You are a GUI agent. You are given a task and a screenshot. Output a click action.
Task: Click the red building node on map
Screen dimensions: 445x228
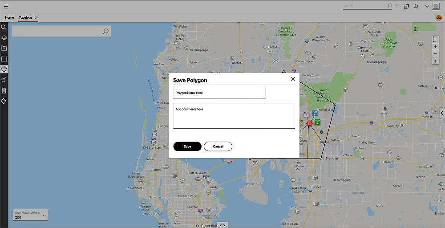309,123
